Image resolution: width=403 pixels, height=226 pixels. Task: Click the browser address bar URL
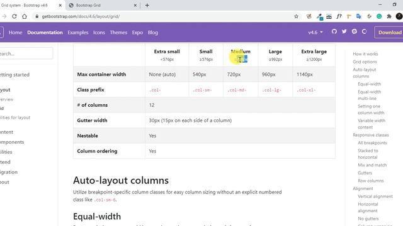(x=81, y=16)
